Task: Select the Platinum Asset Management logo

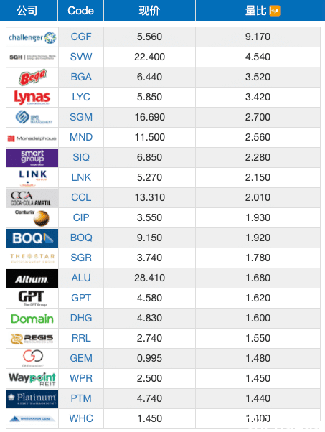Action: [32, 399]
